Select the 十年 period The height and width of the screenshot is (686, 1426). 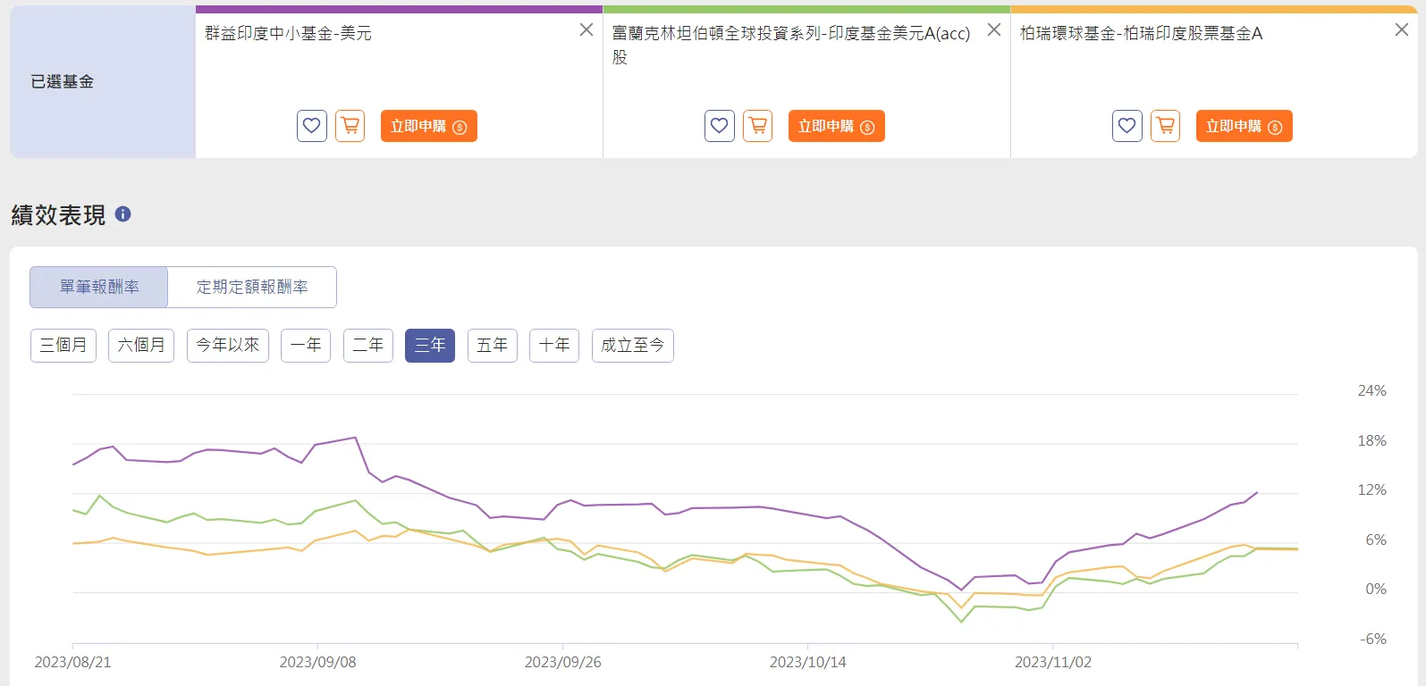point(554,346)
